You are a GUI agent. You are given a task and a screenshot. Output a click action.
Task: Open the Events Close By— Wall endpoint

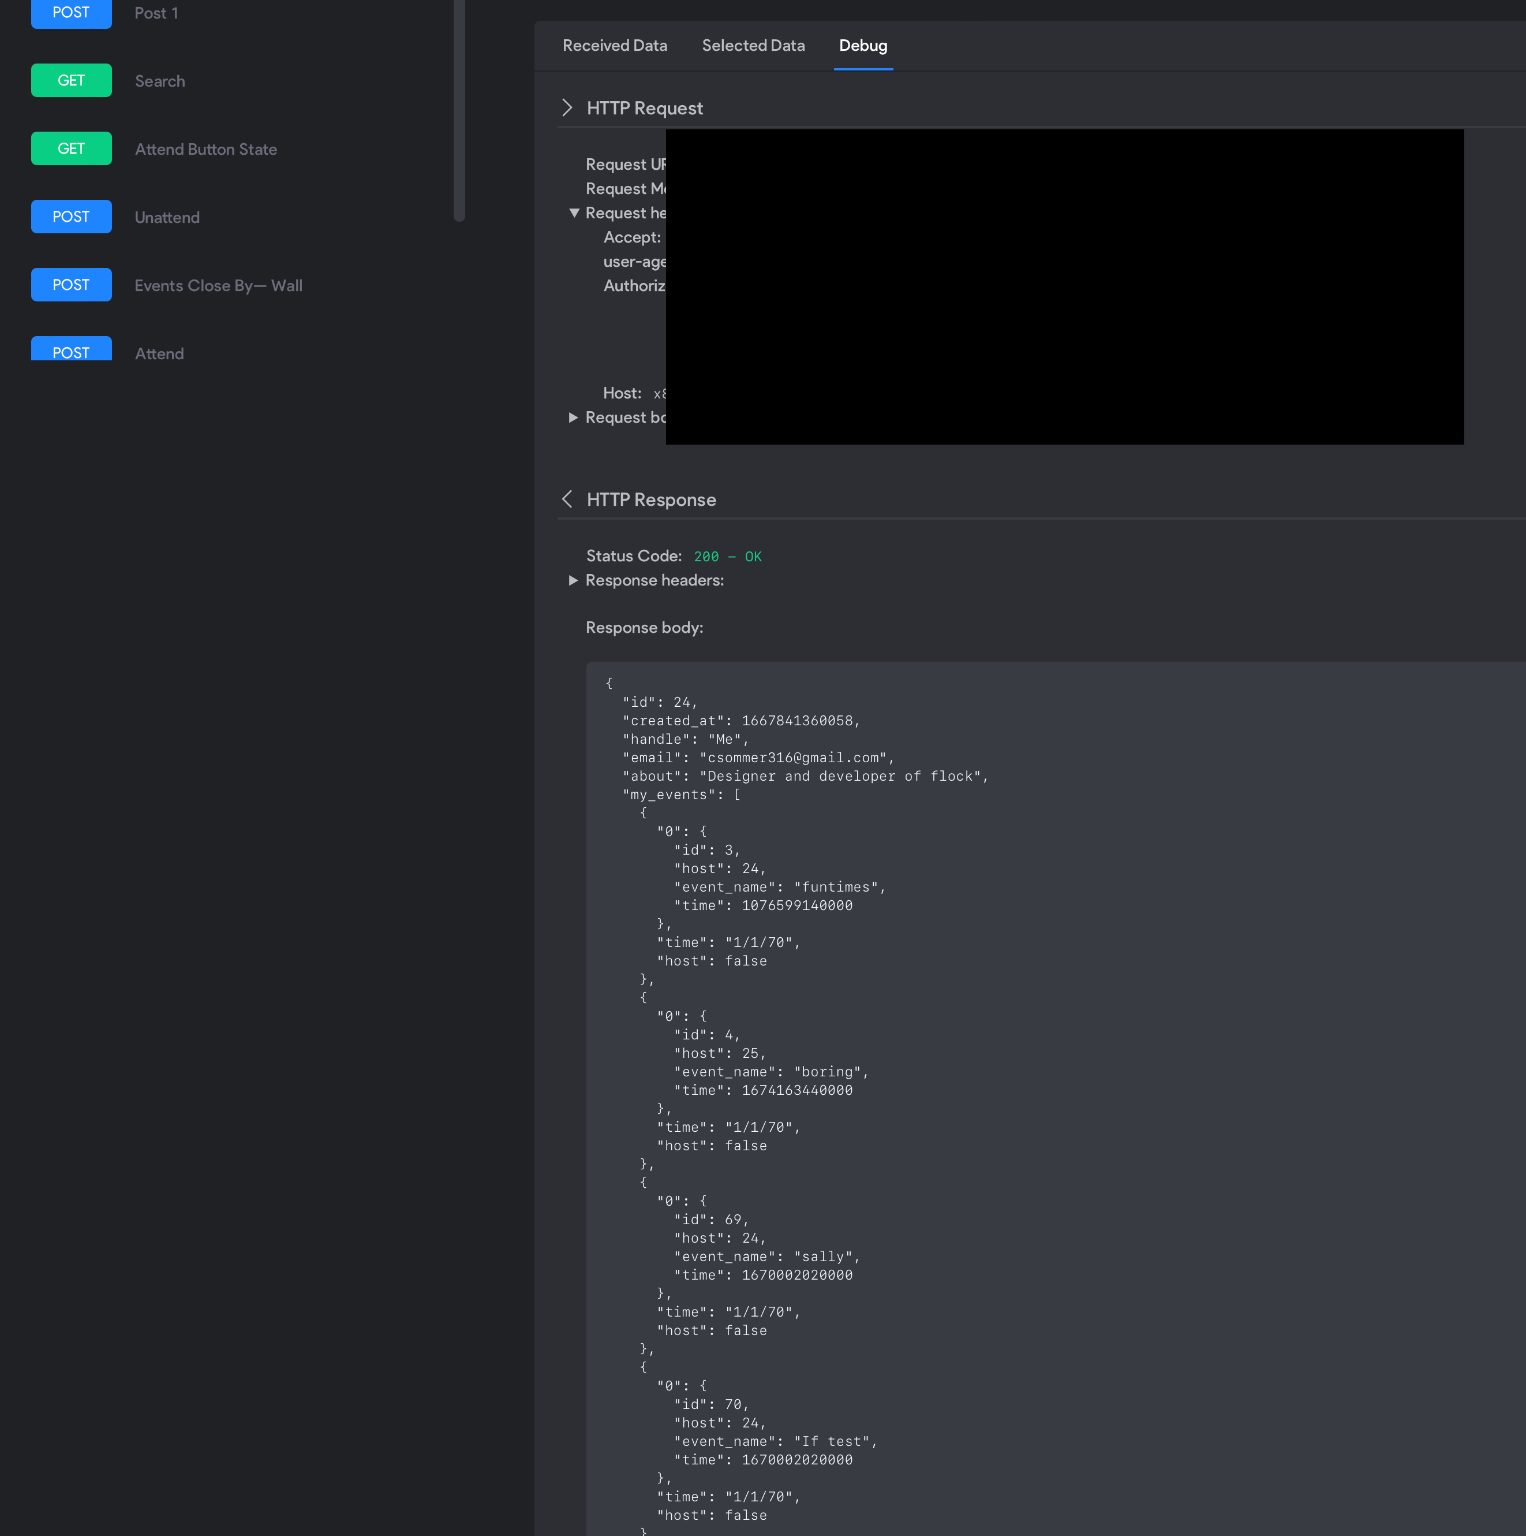[x=219, y=285]
